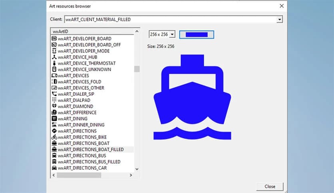The width and height of the screenshot is (334, 193).
Task: Click the directions bike icon
Action: tap(54, 137)
